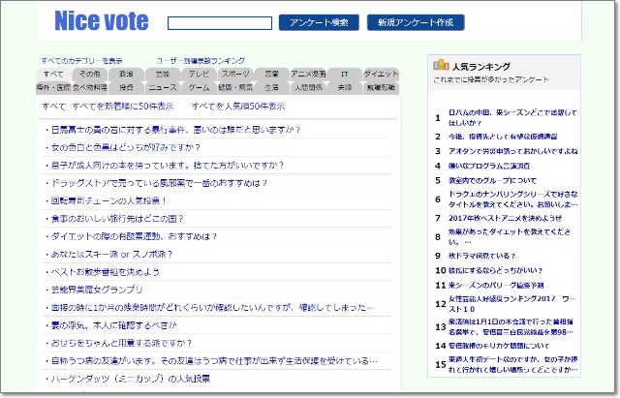The image size is (620, 398).
Task: Choose the ゲーム category tab
Action: [199, 87]
